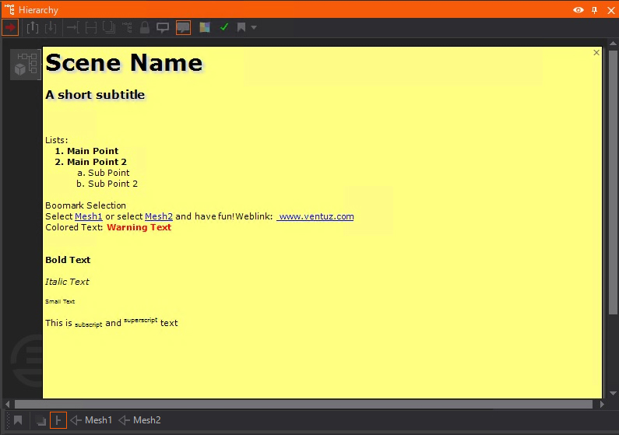
Task: Select the Mesh1 bookmark in bottom bar
Action: 91,420
